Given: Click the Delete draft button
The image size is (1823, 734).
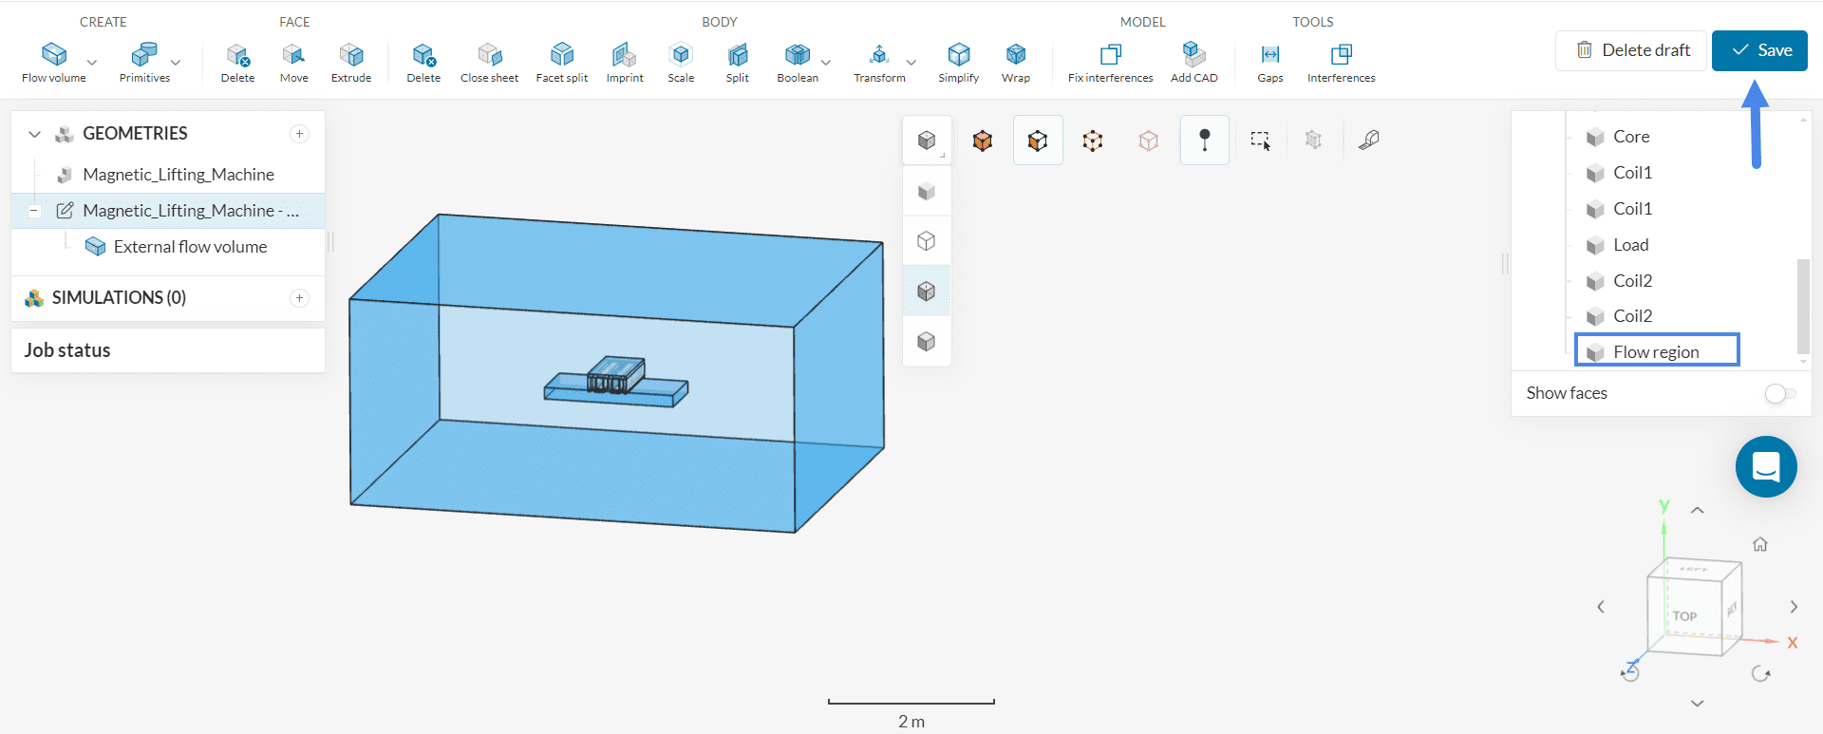Looking at the screenshot, I should pyautogui.click(x=1631, y=50).
